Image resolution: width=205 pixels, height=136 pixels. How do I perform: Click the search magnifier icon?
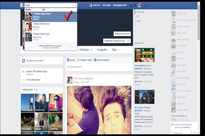76,5
